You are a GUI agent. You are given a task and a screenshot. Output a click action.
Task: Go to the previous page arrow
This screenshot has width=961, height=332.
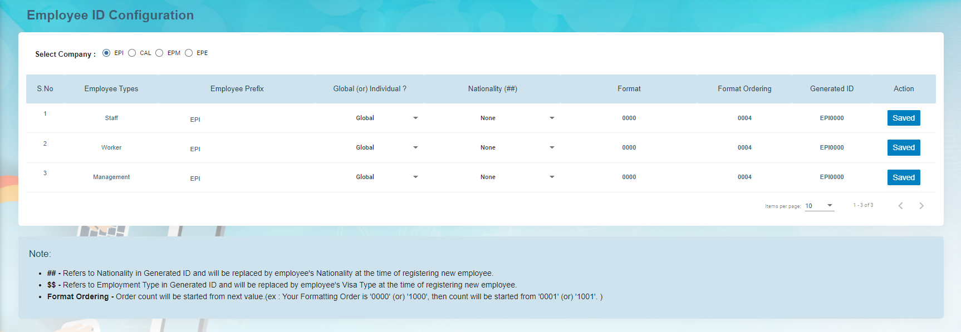click(900, 206)
